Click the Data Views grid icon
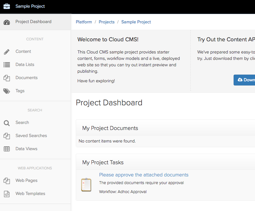Image resolution: width=255 pixels, height=211 pixels. 7,149
